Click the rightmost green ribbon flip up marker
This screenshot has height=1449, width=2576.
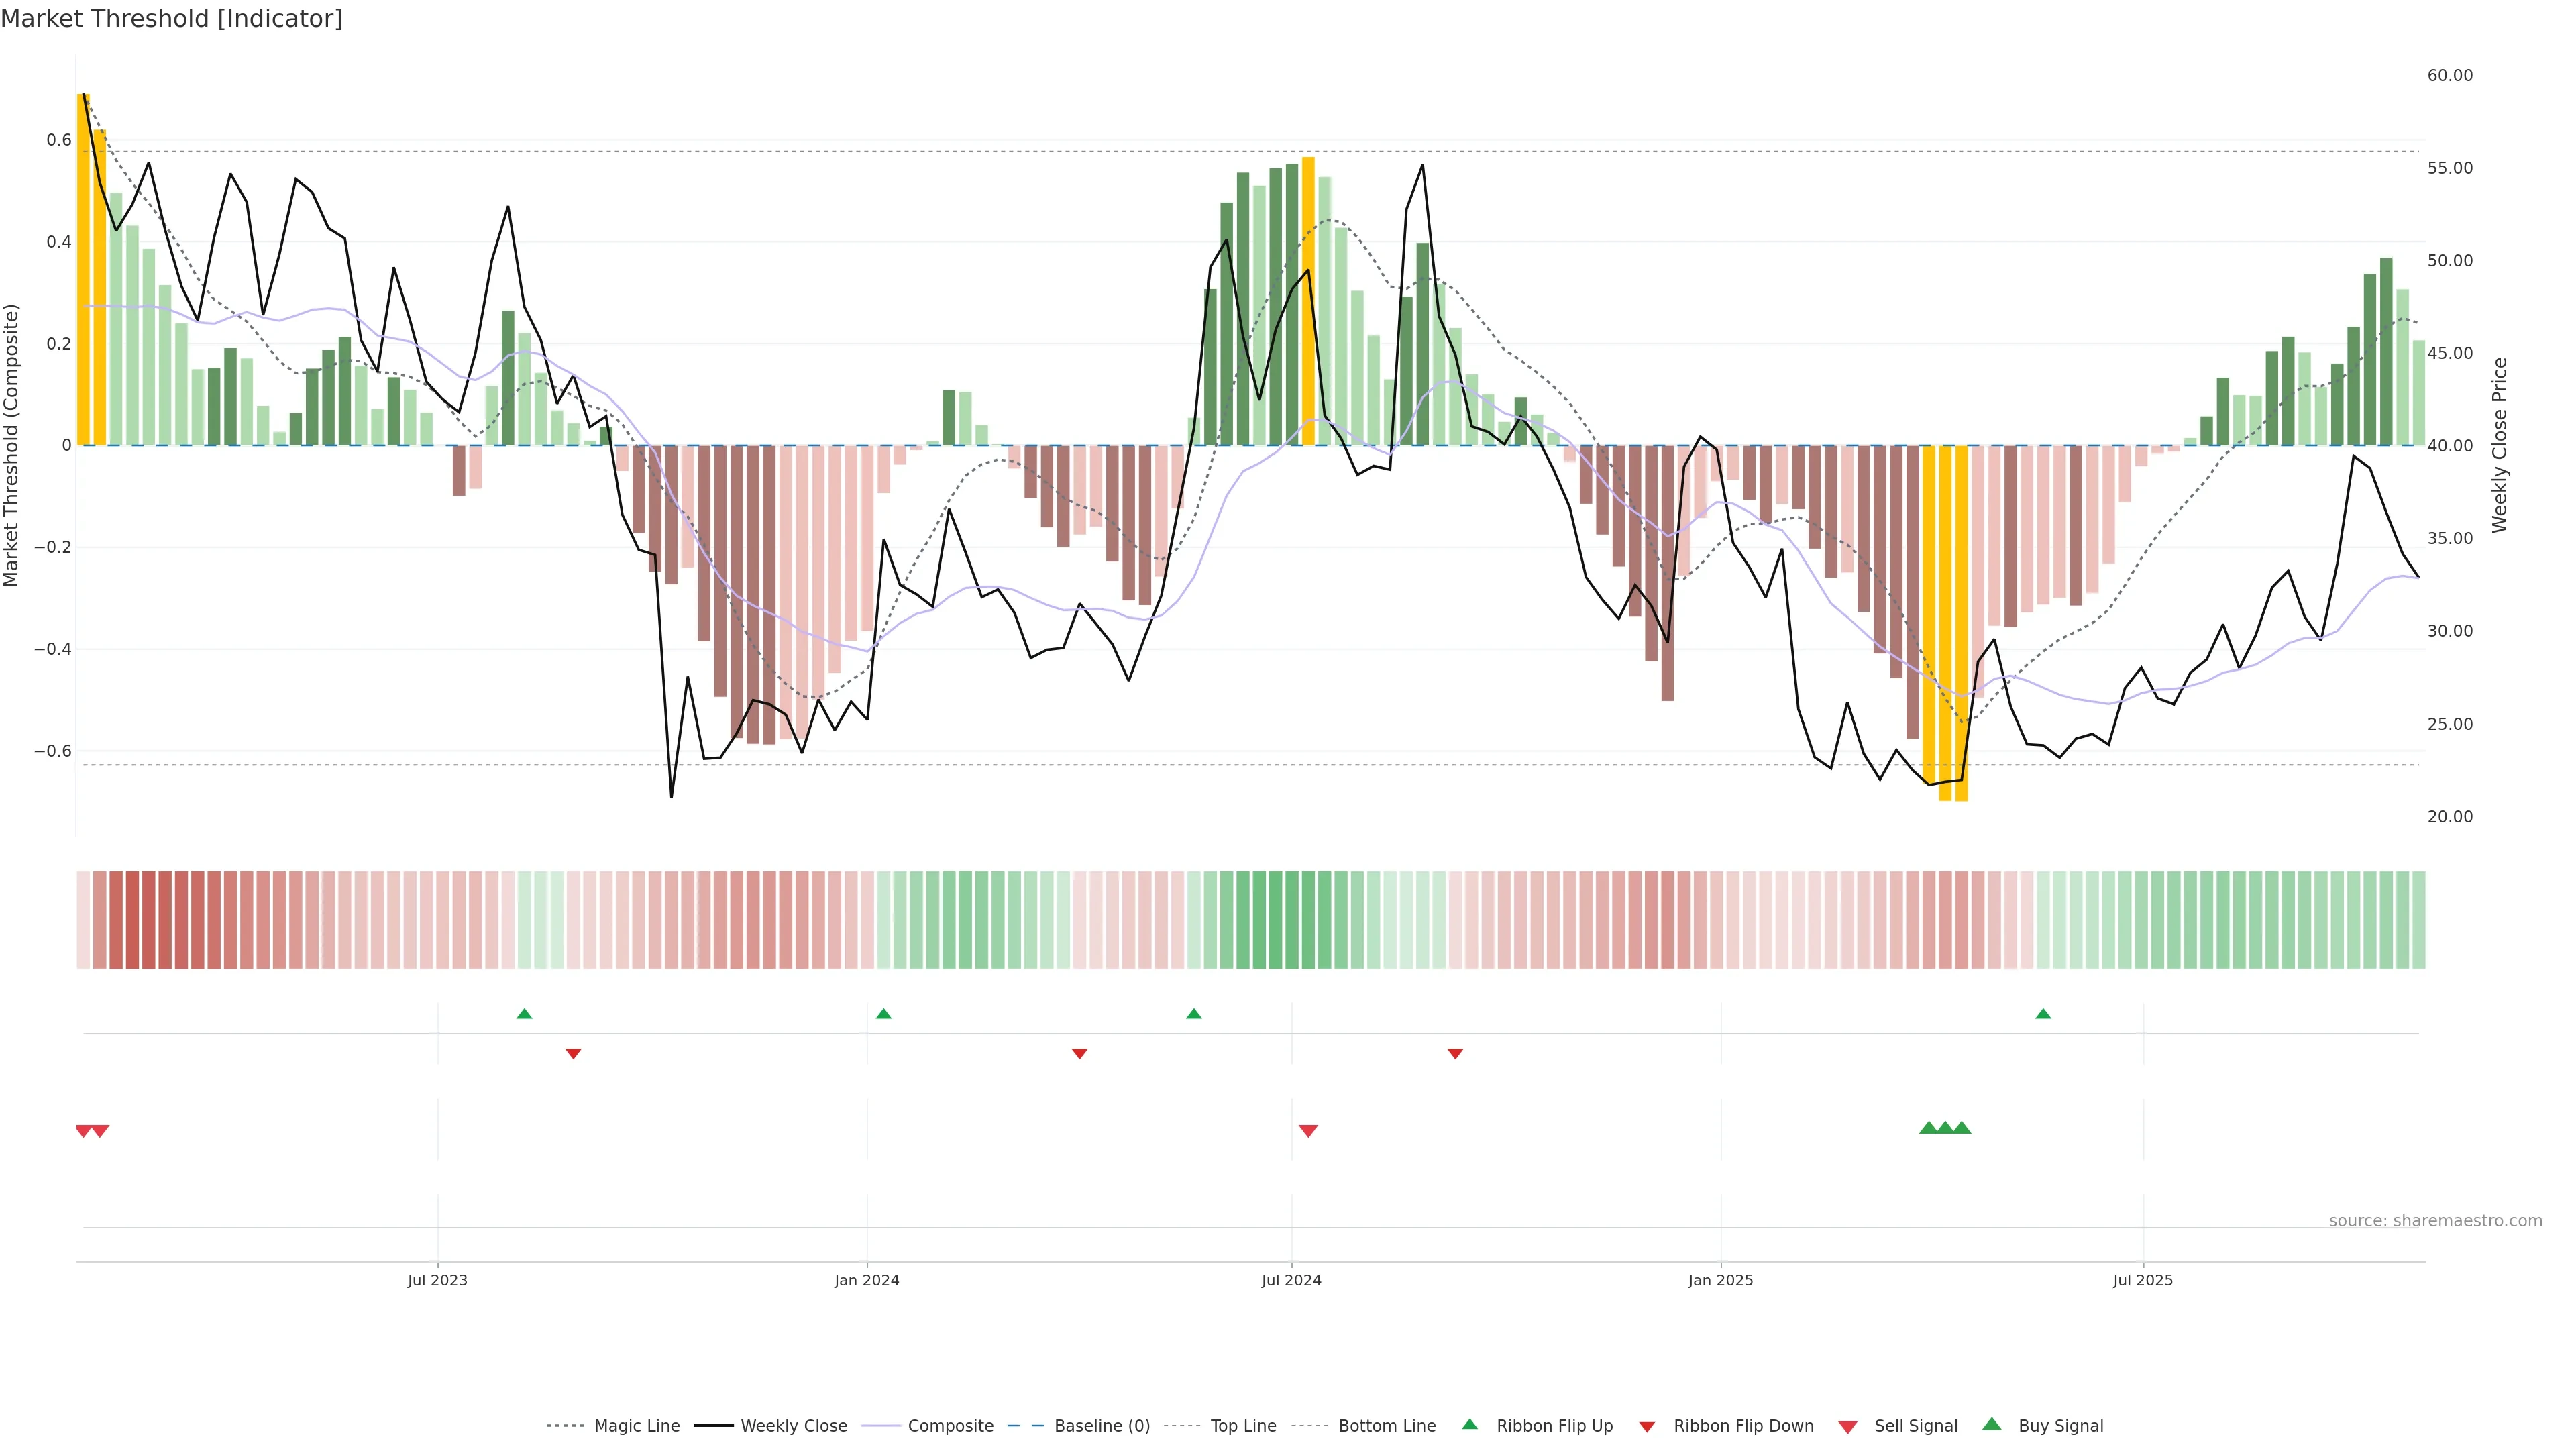[2043, 1014]
